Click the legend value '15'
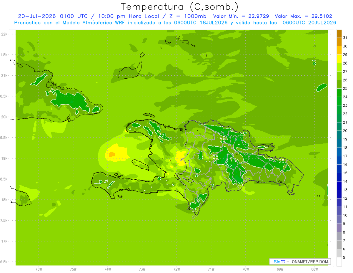This screenshot has width=353, height=273. [x=346, y=173]
